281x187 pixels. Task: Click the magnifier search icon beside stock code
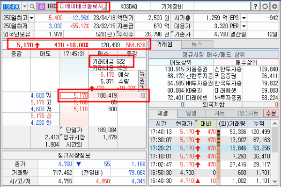pyautogui.click(x=32, y=7)
